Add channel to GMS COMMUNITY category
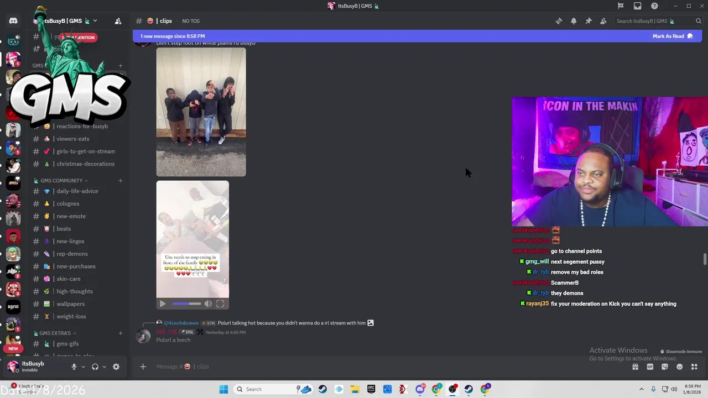The height and width of the screenshot is (398, 708). point(120,180)
